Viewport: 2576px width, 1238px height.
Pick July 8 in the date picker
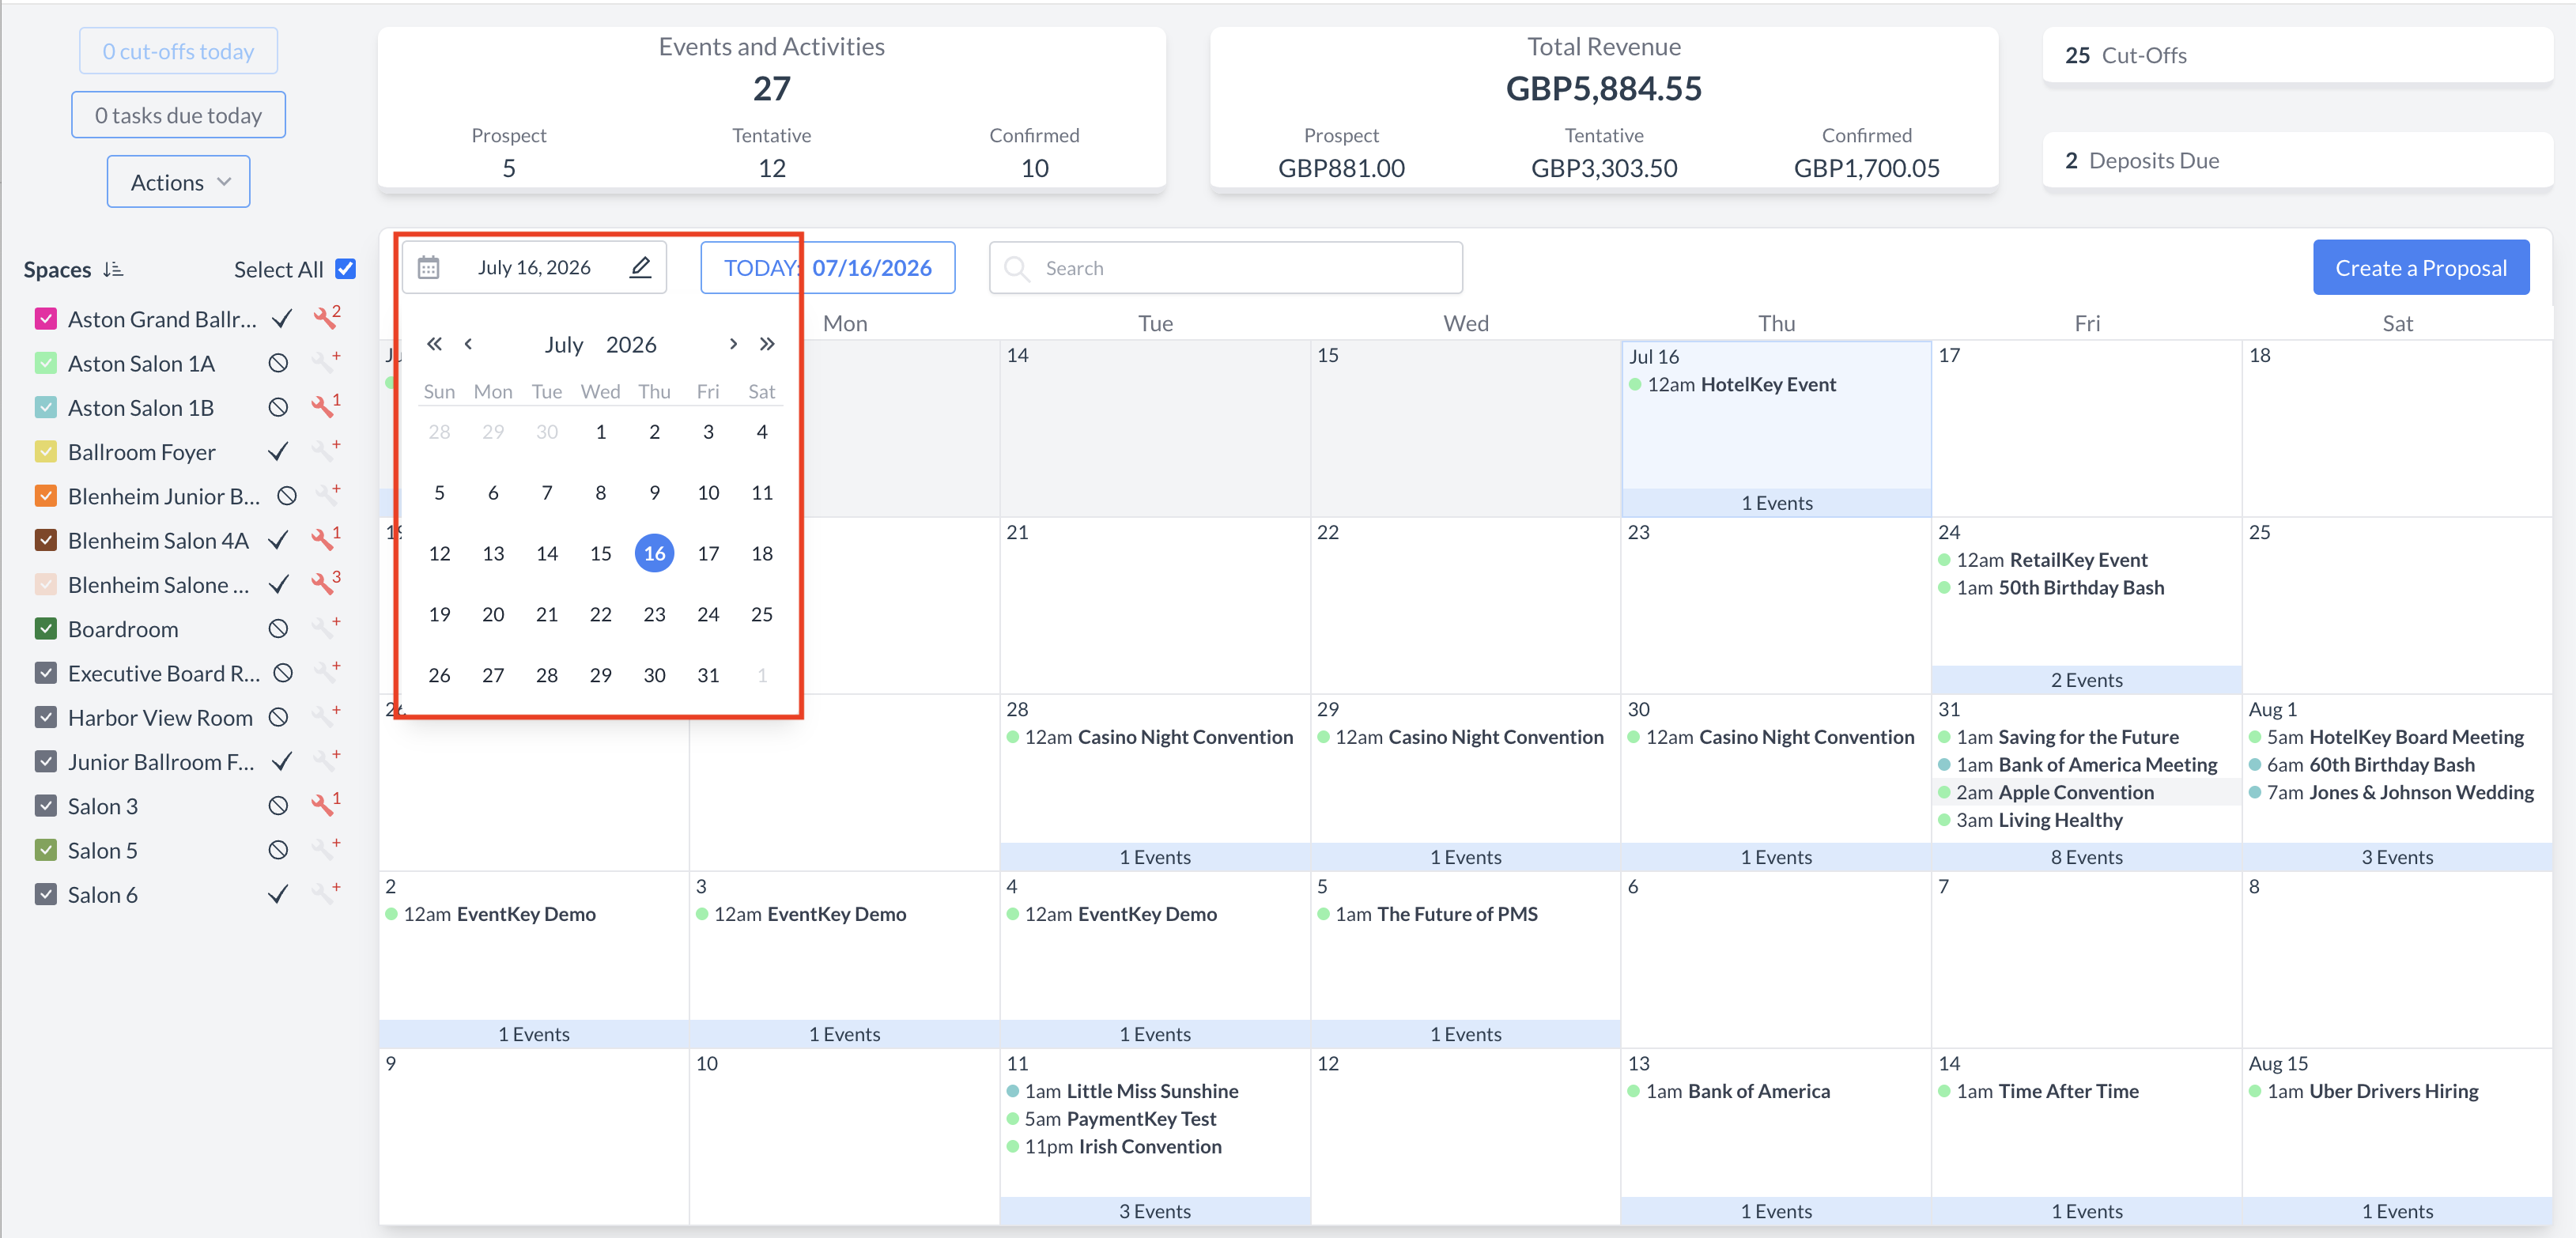pos(600,492)
